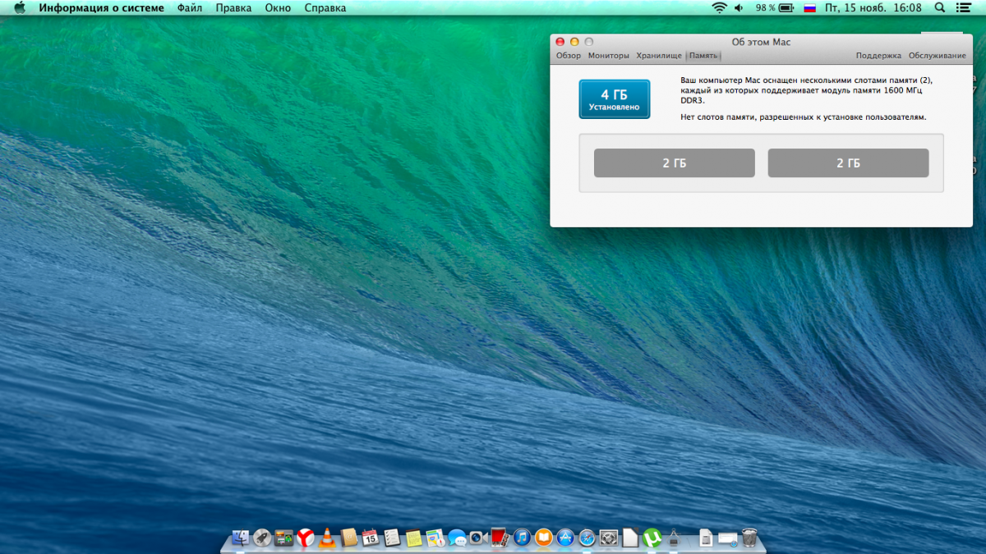Open the Окно menu
Screen dimensions: 986x554
coord(278,8)
